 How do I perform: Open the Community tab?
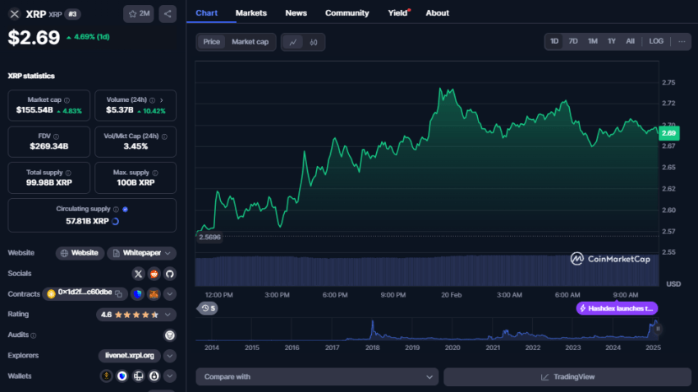(347, 13)
